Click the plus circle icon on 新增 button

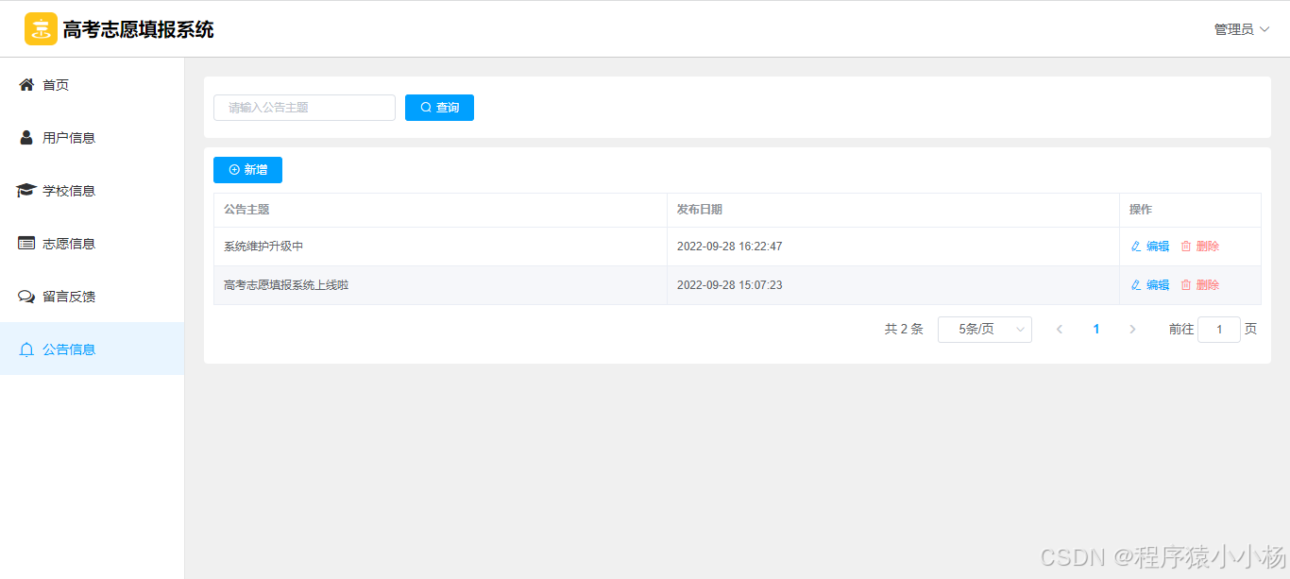234,170
